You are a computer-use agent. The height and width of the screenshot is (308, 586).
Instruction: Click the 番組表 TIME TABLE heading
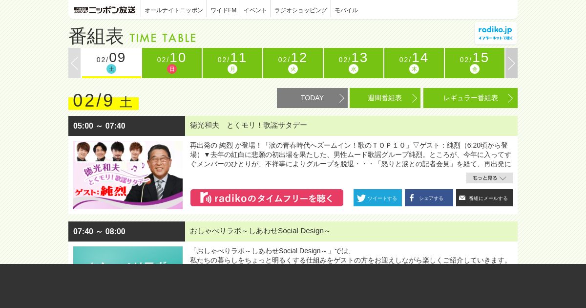tap(132, 36)
